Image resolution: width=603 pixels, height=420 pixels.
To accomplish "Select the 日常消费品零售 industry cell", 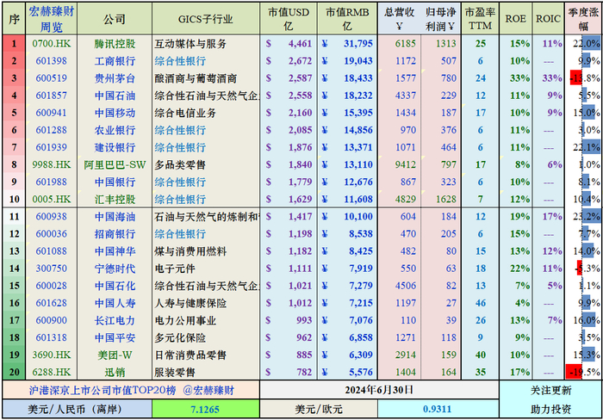I will point(206,355).
